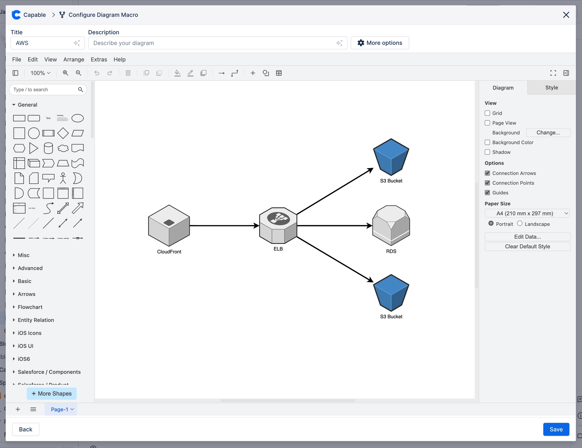The width and height of the screenshot is (582, 448).
Task: Open the Insert Table tool
Action: tap(278, 73)
